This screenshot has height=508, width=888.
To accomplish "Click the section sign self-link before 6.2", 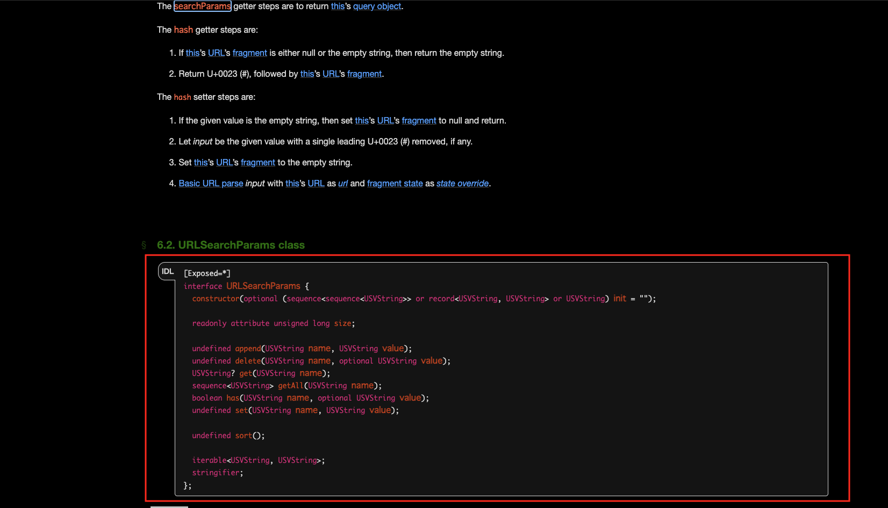I will pos(144,245).
